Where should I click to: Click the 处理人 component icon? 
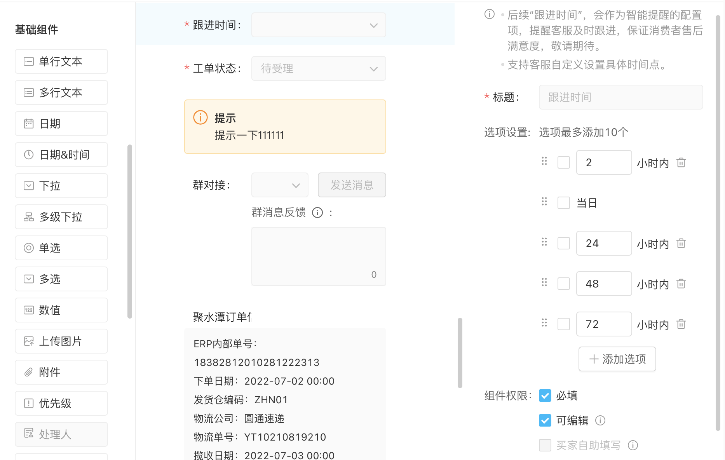[x=29, y=433]
